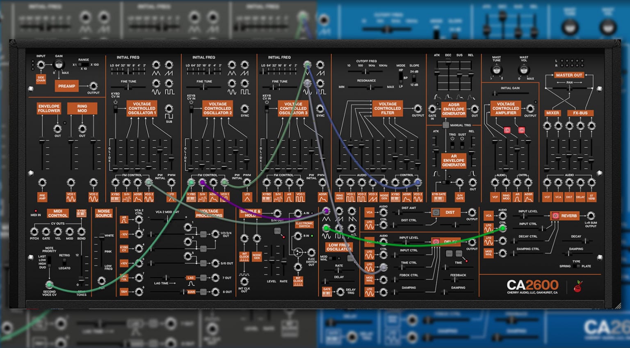Click the input Gain knob
Viewport: 630px width, 348px height.
click(59, 65)
